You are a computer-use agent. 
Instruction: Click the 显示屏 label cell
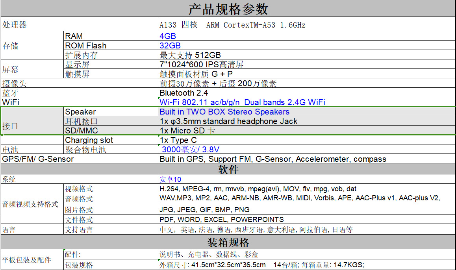(x=111, y=64)
